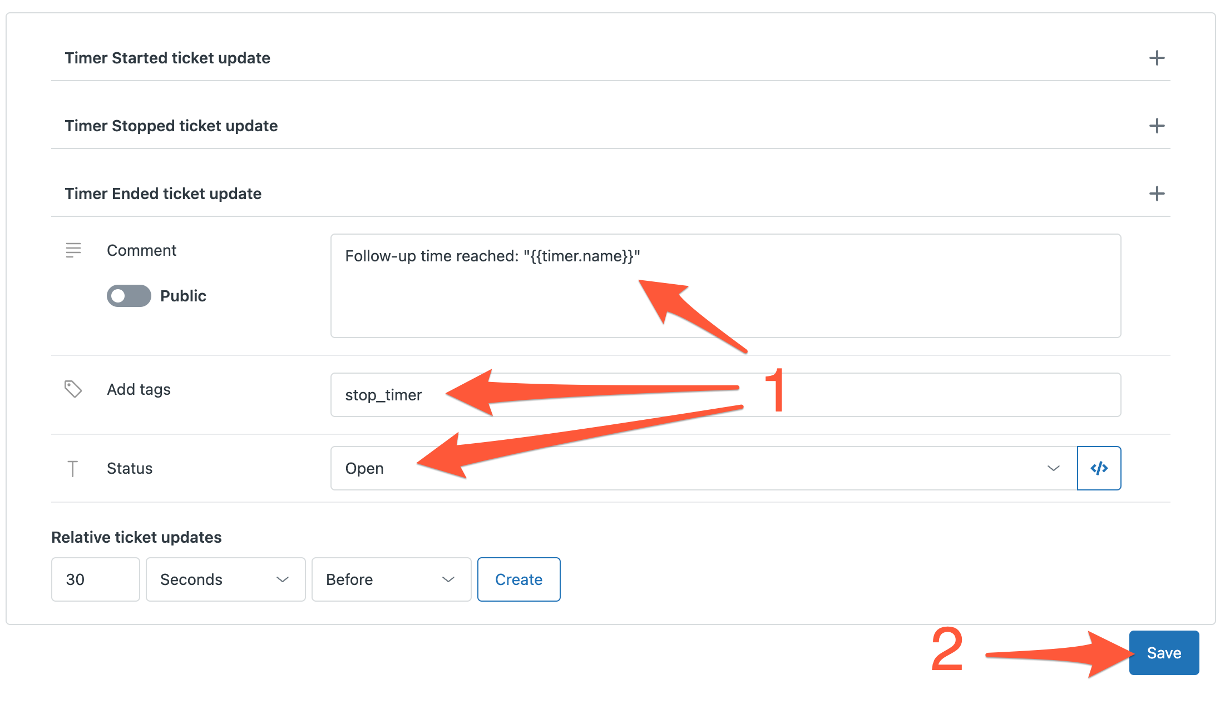The width and height of the screenshot is (1225, 724).
Task: Click the Add tags field with stop_timer
Action: tap(725, 395)
